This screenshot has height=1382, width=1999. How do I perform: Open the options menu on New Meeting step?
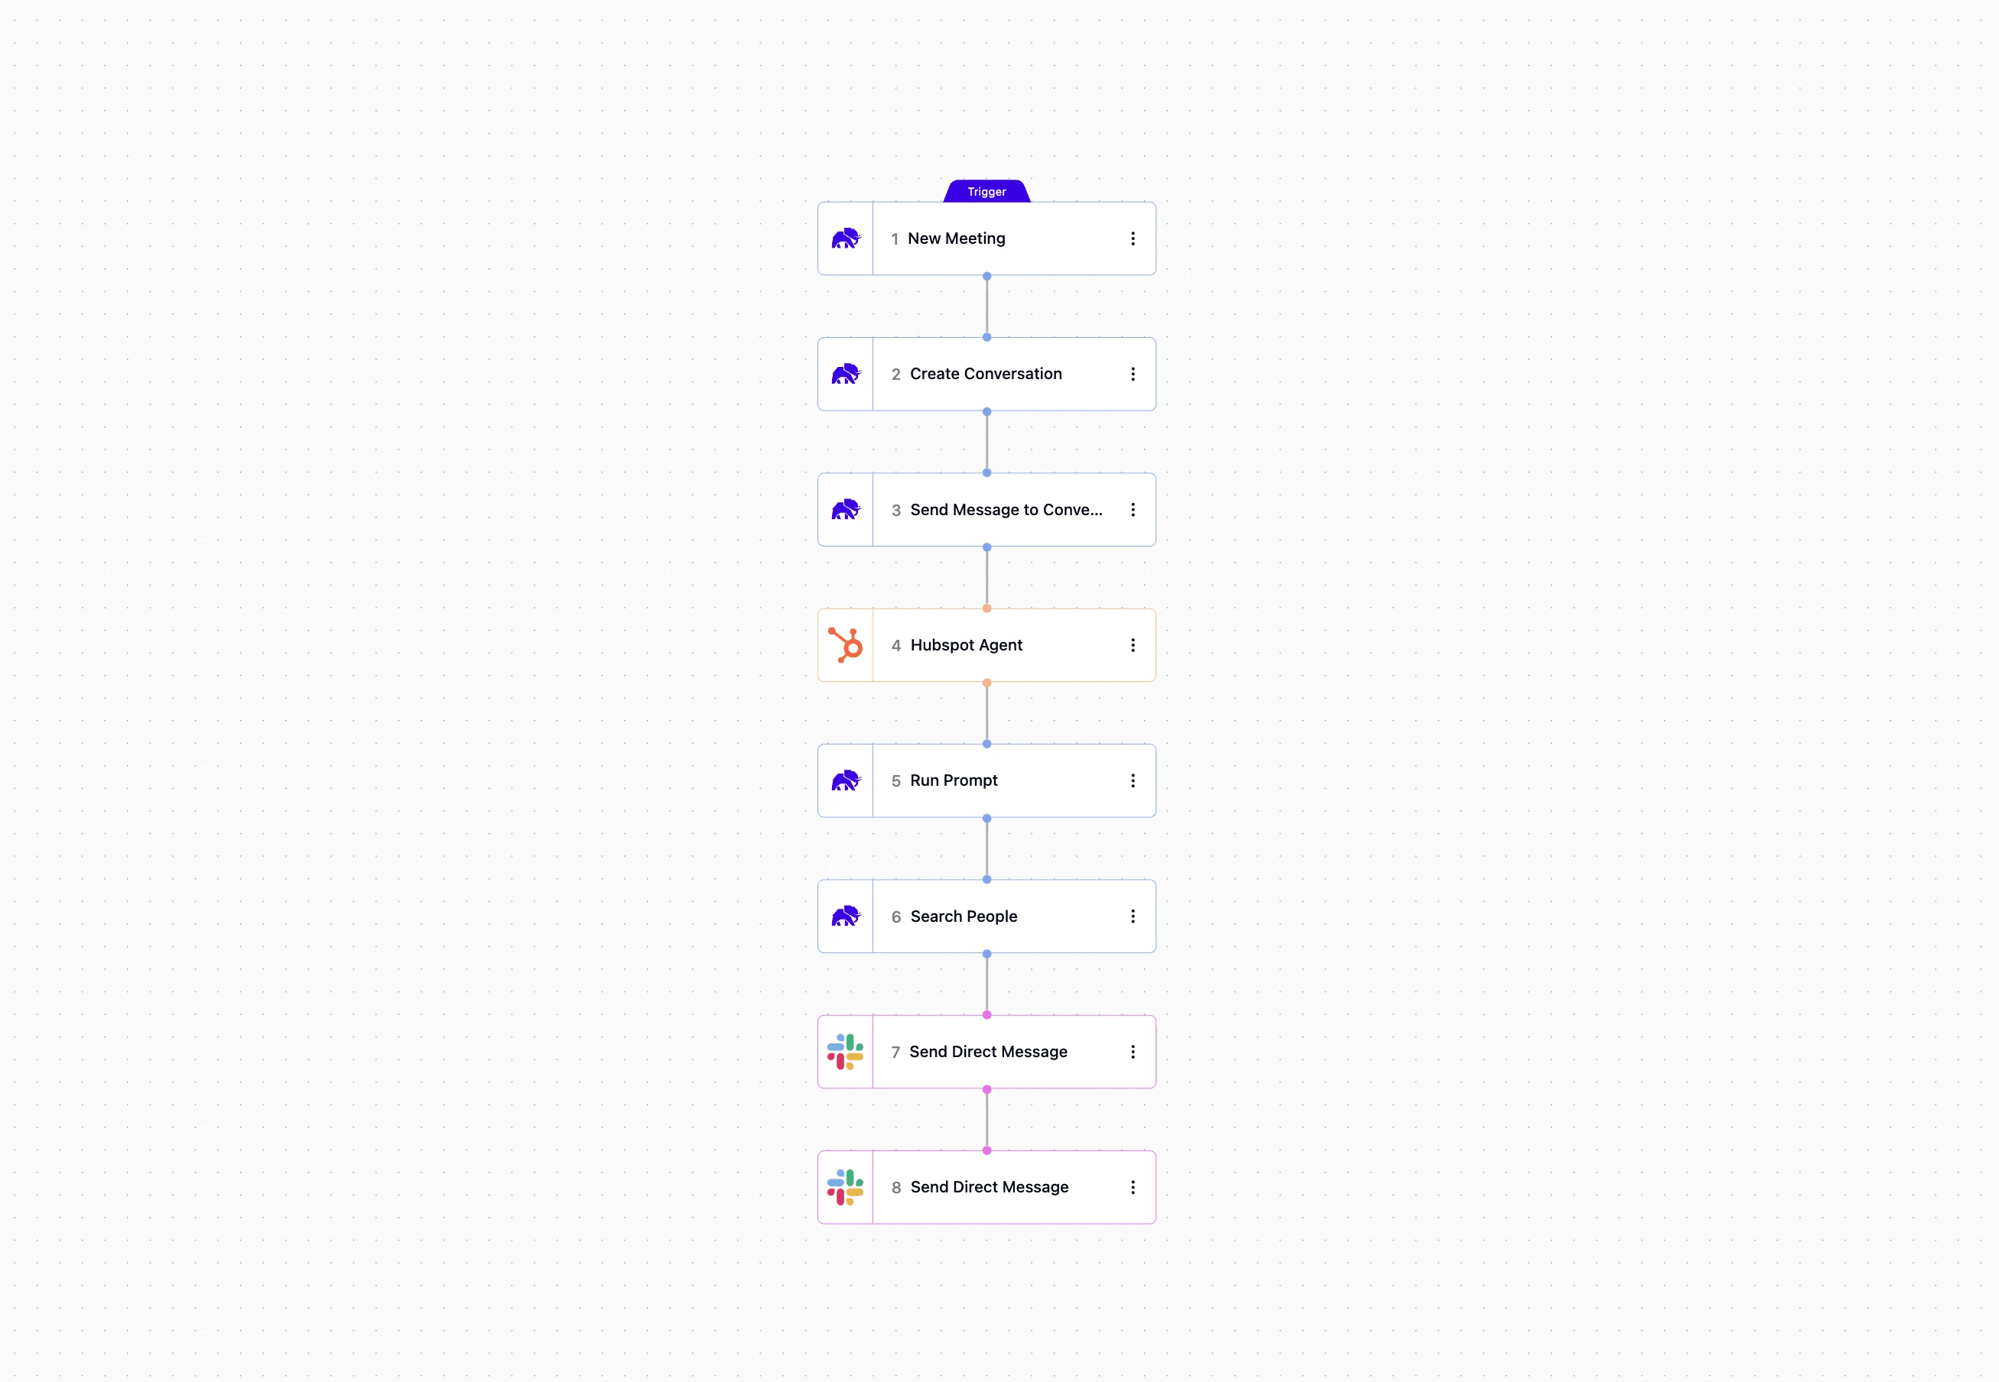[x=1133, y=238]
